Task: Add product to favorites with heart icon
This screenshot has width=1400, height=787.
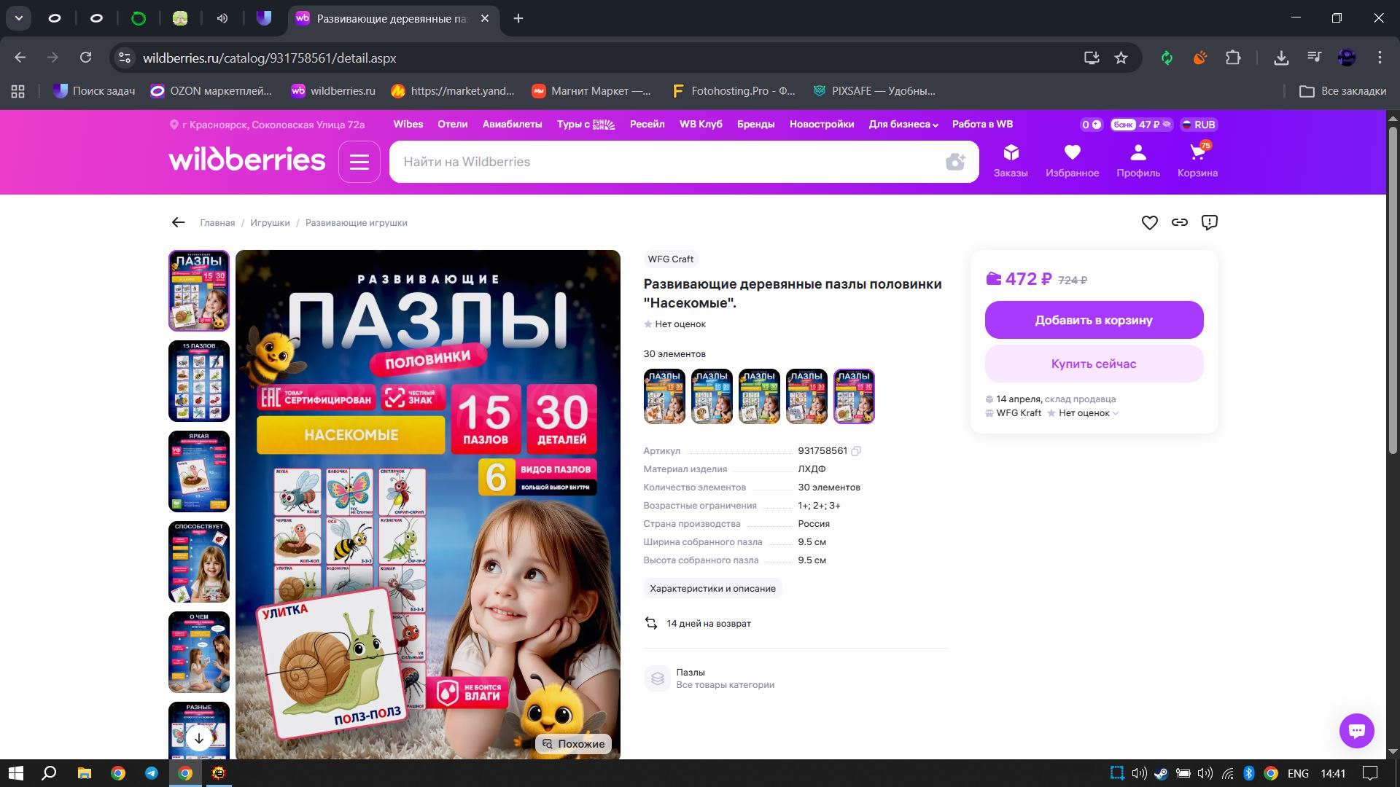Action: coord(1149,223)
